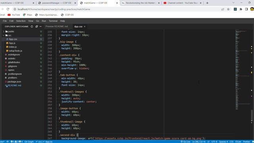This screenshot has width=254, height=143.
Task: Click the explorer header minus icon
Action: point(40,27)
